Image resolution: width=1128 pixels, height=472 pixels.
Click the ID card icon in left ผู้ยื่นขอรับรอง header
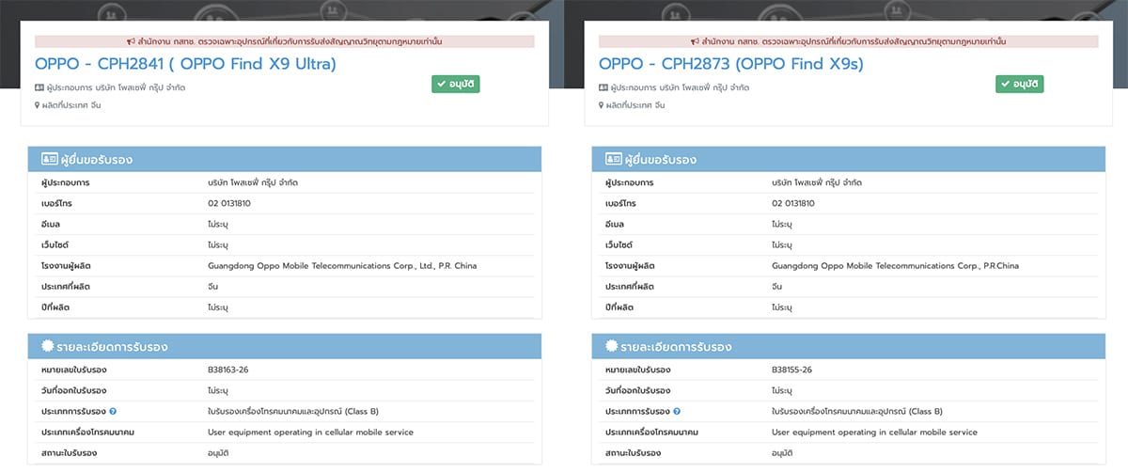coord(42,159)
